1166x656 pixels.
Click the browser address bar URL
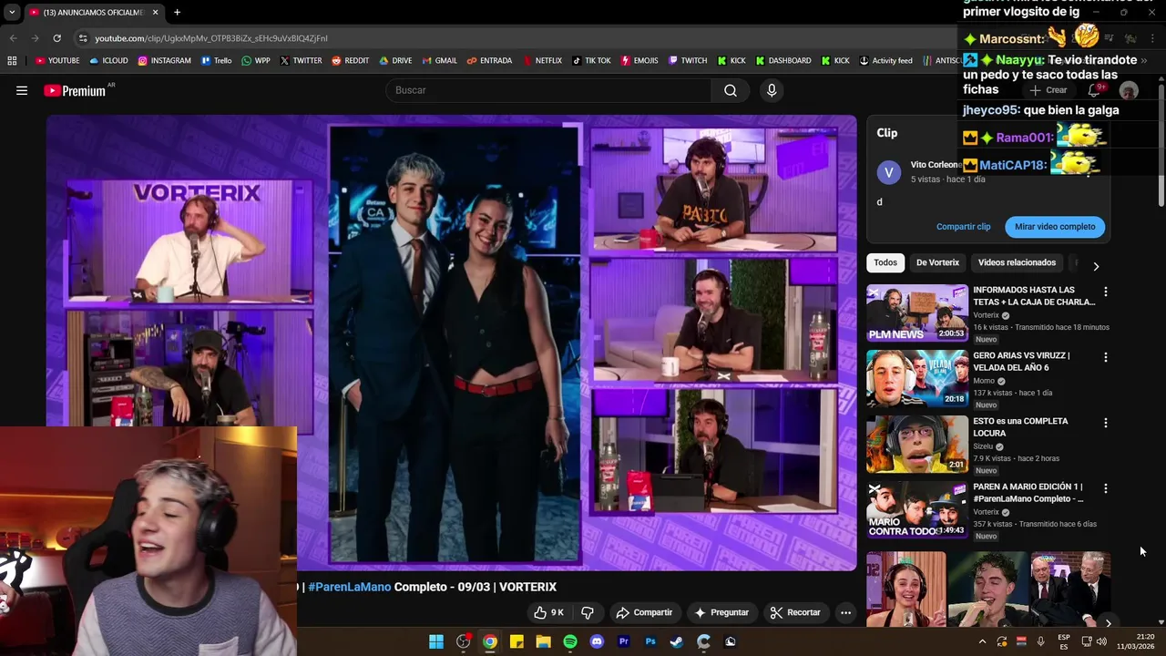pyautogui.click(x=211, y=38)
